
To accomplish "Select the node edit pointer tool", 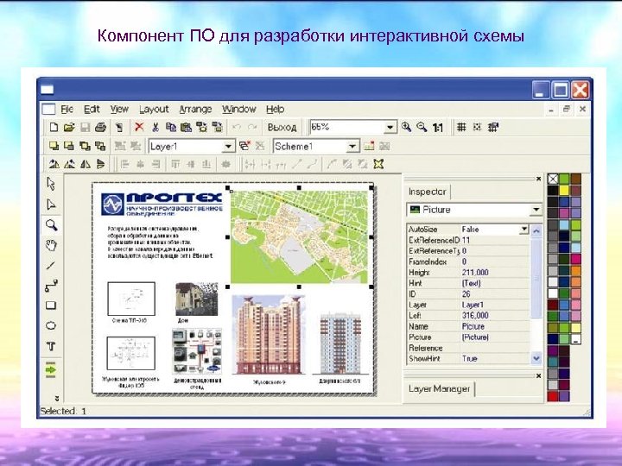I will pos(51,205).
